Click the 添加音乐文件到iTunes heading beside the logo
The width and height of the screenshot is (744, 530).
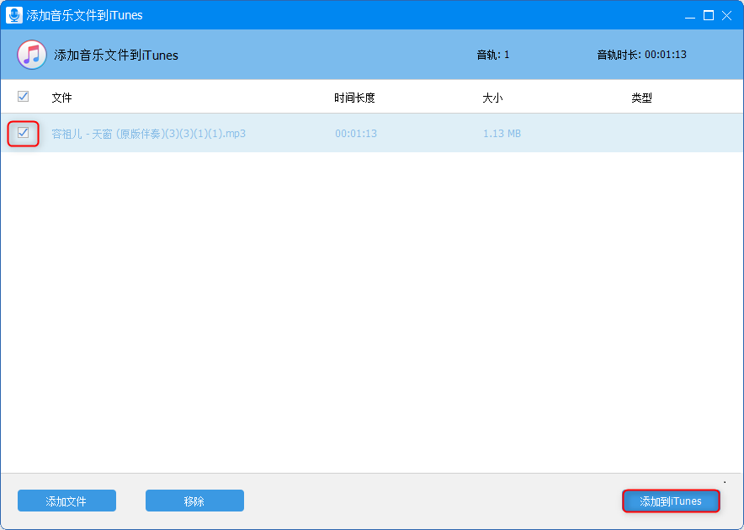point(116,56)
